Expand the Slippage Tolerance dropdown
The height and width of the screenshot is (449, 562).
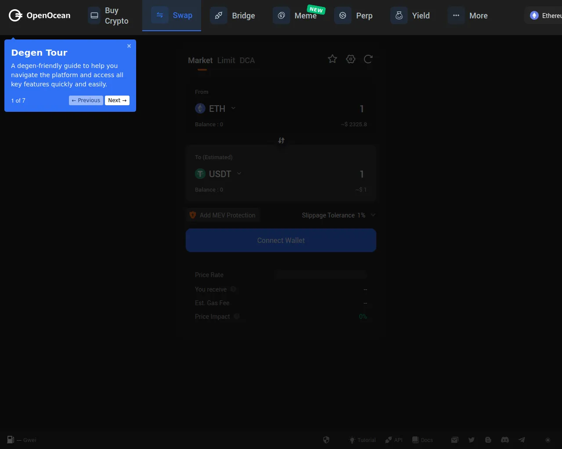point(373,215)
